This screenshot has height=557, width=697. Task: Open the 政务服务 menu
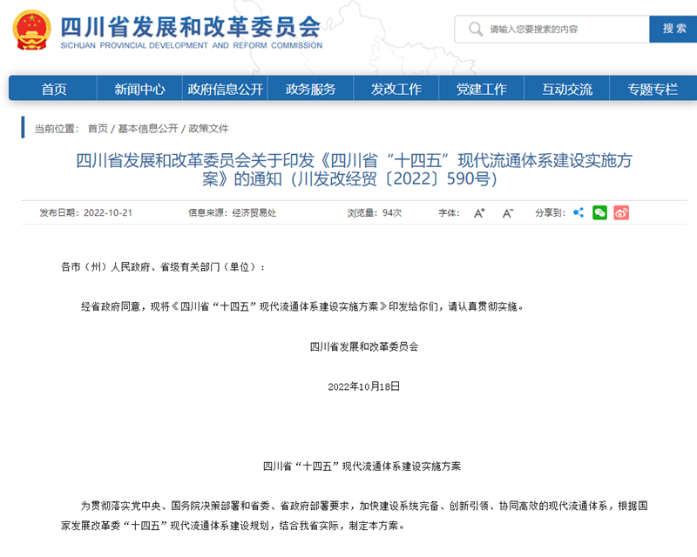[x=310, y=89]
